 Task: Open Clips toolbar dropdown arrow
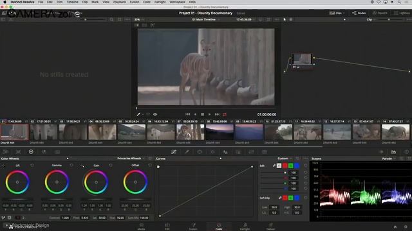tap(344, 13)
